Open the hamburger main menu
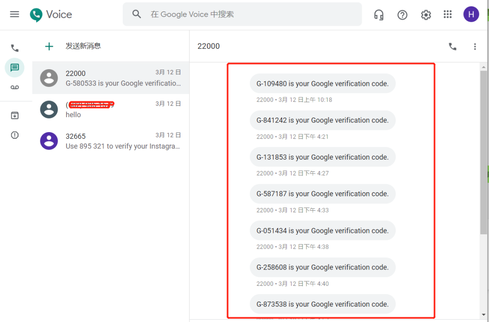The width and height of the screenshot is (489, 322). tap(14, 14)
